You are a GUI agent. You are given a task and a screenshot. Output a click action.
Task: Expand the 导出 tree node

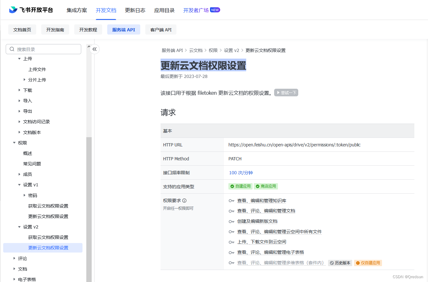[x=19, y=111]
